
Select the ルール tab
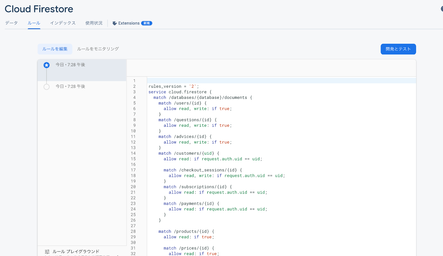(x=34, y=23)
